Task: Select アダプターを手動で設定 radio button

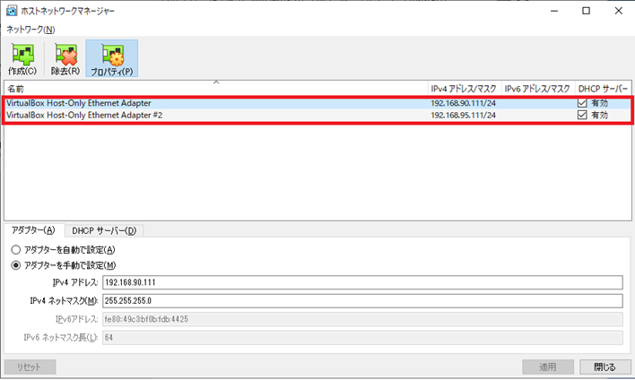Action: [16, 265]
